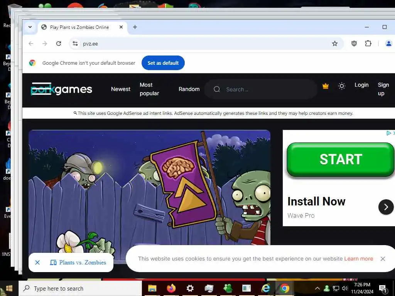This screenshot has width=395, height=296.
Task: Click the Plants vs. Zombies chip label
Action: 83,262
